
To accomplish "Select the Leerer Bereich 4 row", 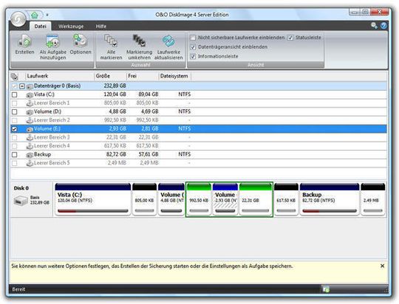I will (x=199, y=146).
